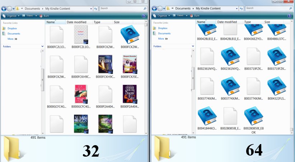Select Kindle book B00280859I_EBOOK in right window
The height and width of the screenshot is (162, 295).
254,116
